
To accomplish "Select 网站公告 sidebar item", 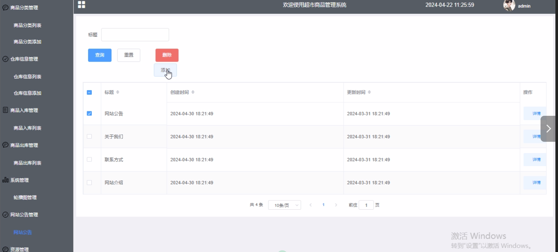I will (x=23, y=232).
